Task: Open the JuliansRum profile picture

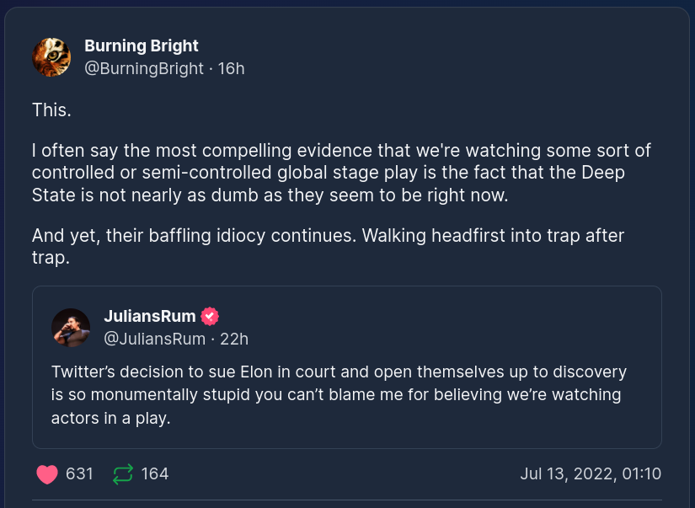Action: (71, 327)
